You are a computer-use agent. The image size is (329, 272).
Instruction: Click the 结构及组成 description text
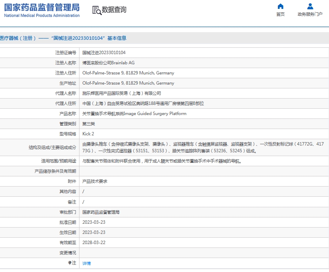pos(203,147)
